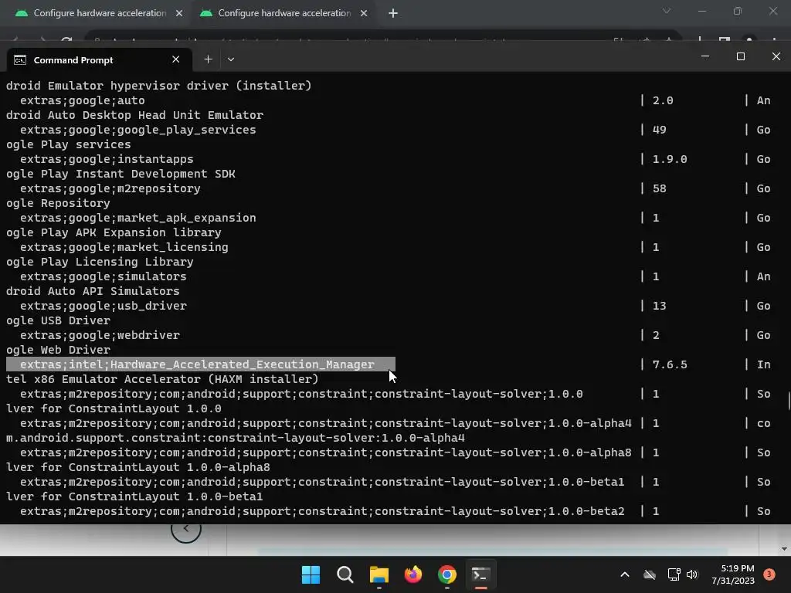Select the Command Prompt tab
Screen dimensions: 791x593
[99, 59]
